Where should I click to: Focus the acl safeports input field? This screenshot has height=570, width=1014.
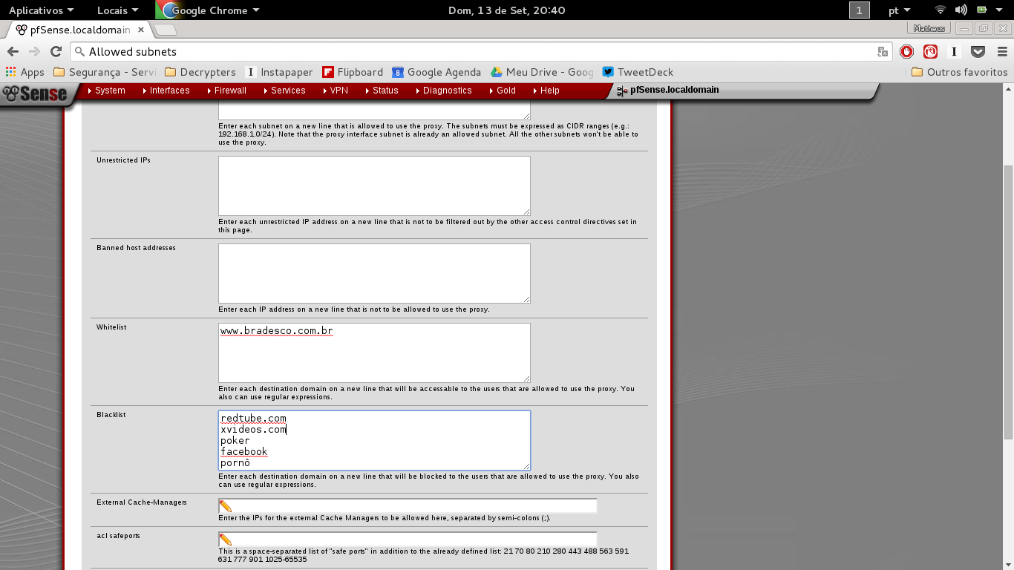click(408, 540)
